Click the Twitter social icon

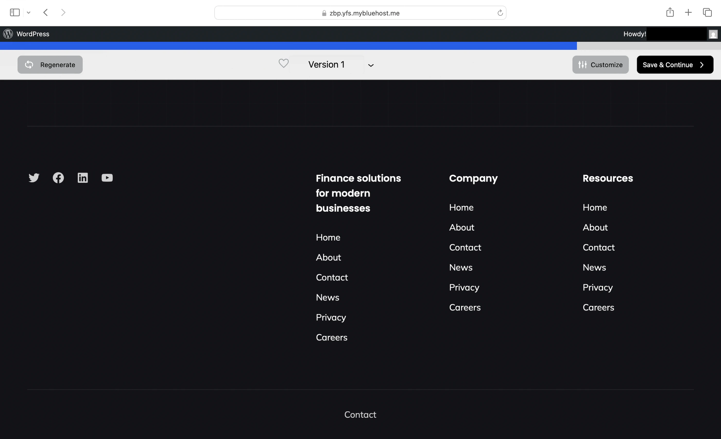point(34,178)
